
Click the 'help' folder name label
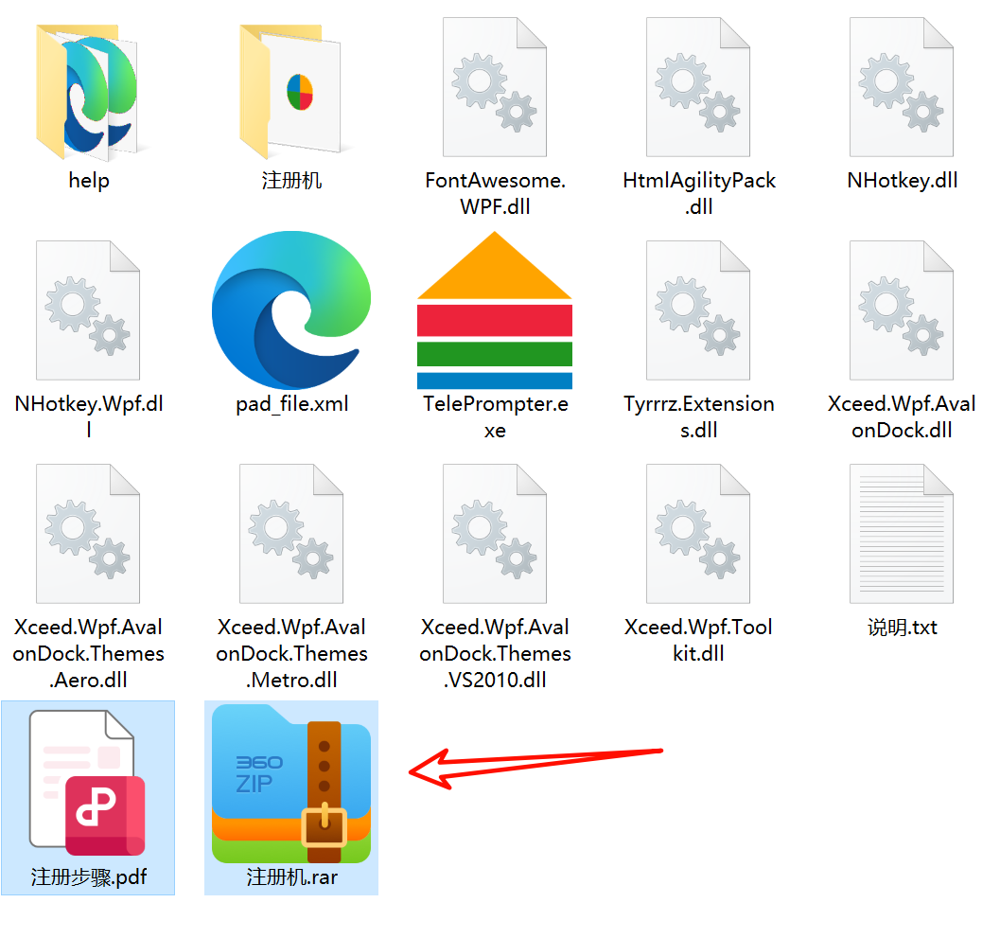click(x=89, y=181)
